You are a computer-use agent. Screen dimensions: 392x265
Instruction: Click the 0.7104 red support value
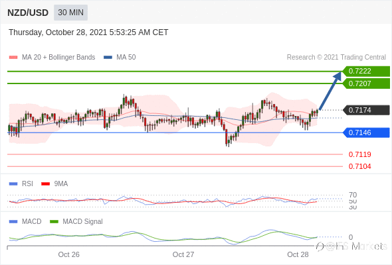359,166
